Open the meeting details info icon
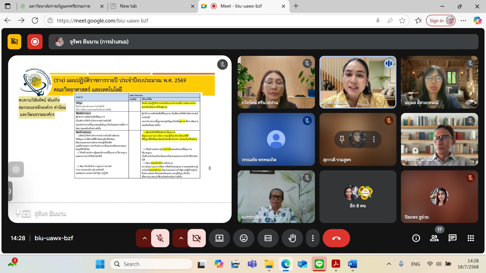The height and width of the screenshot is (273, 486). point(416,238)
